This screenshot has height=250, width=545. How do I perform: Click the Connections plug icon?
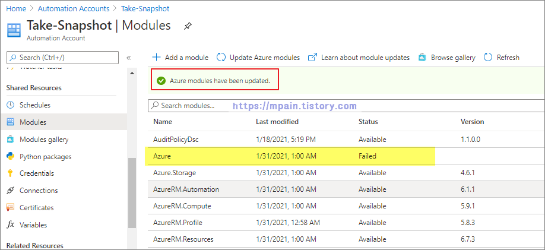click(11, 191)
